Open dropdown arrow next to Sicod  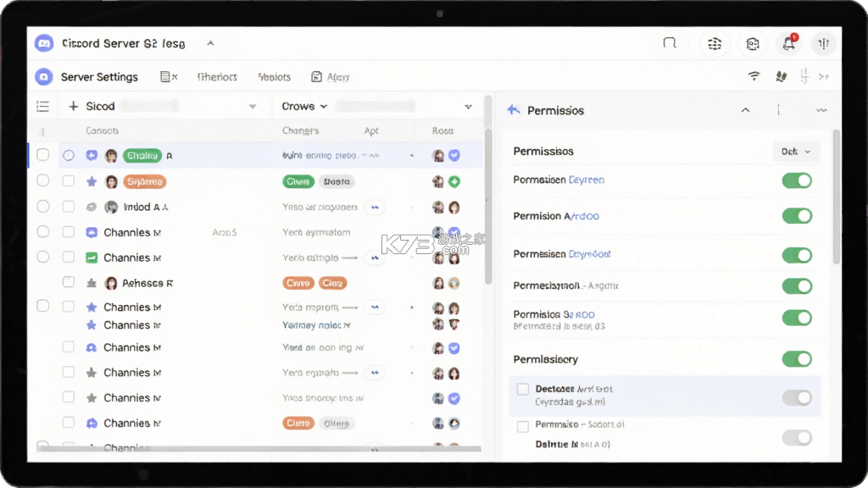pos(253,106)
